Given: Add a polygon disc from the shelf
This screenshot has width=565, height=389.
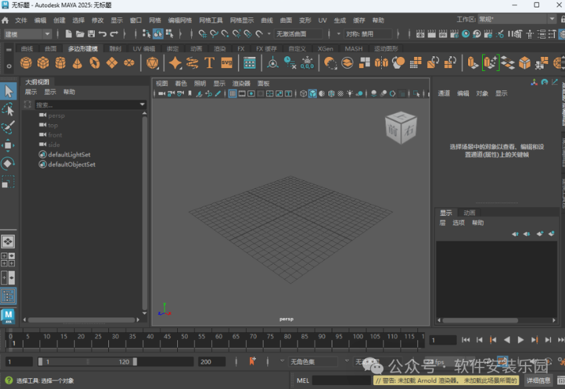Looking at the screenshot, I should click(129, 63).
